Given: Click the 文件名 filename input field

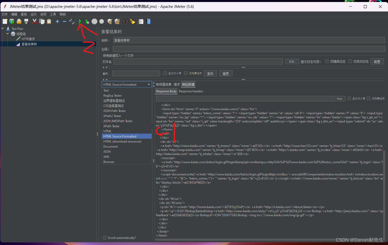Looking at the screenshot, I should click(198, 61).
